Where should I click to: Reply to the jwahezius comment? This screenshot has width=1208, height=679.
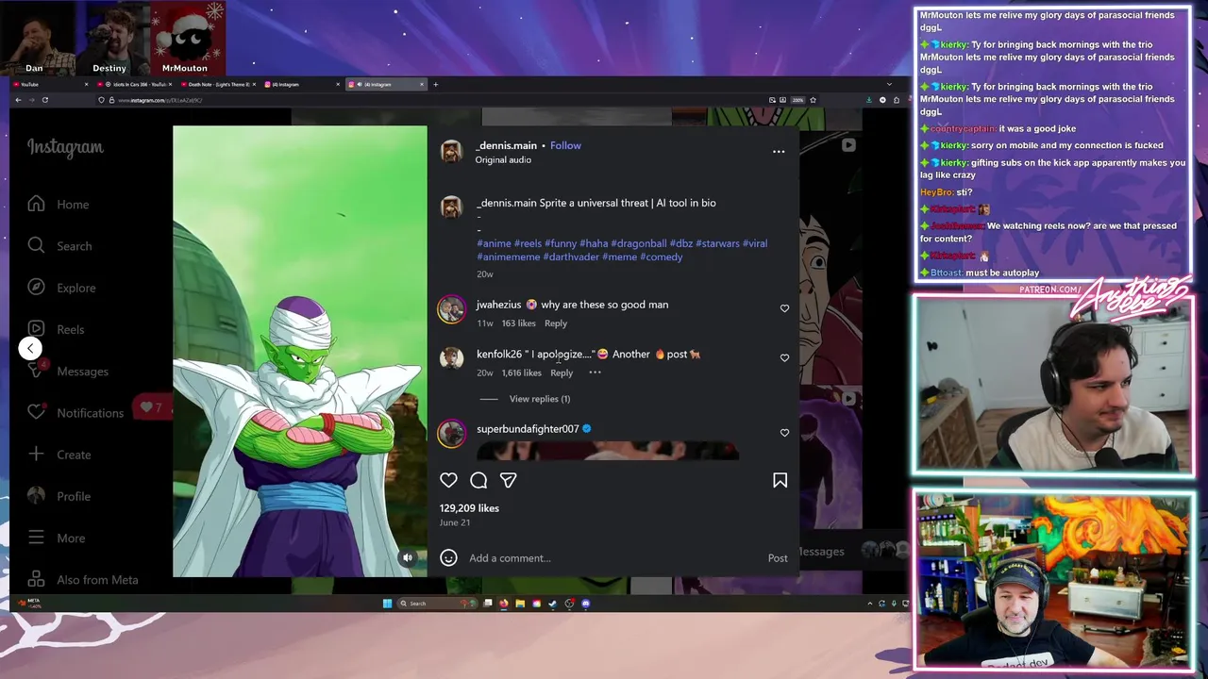click(555, 323)
